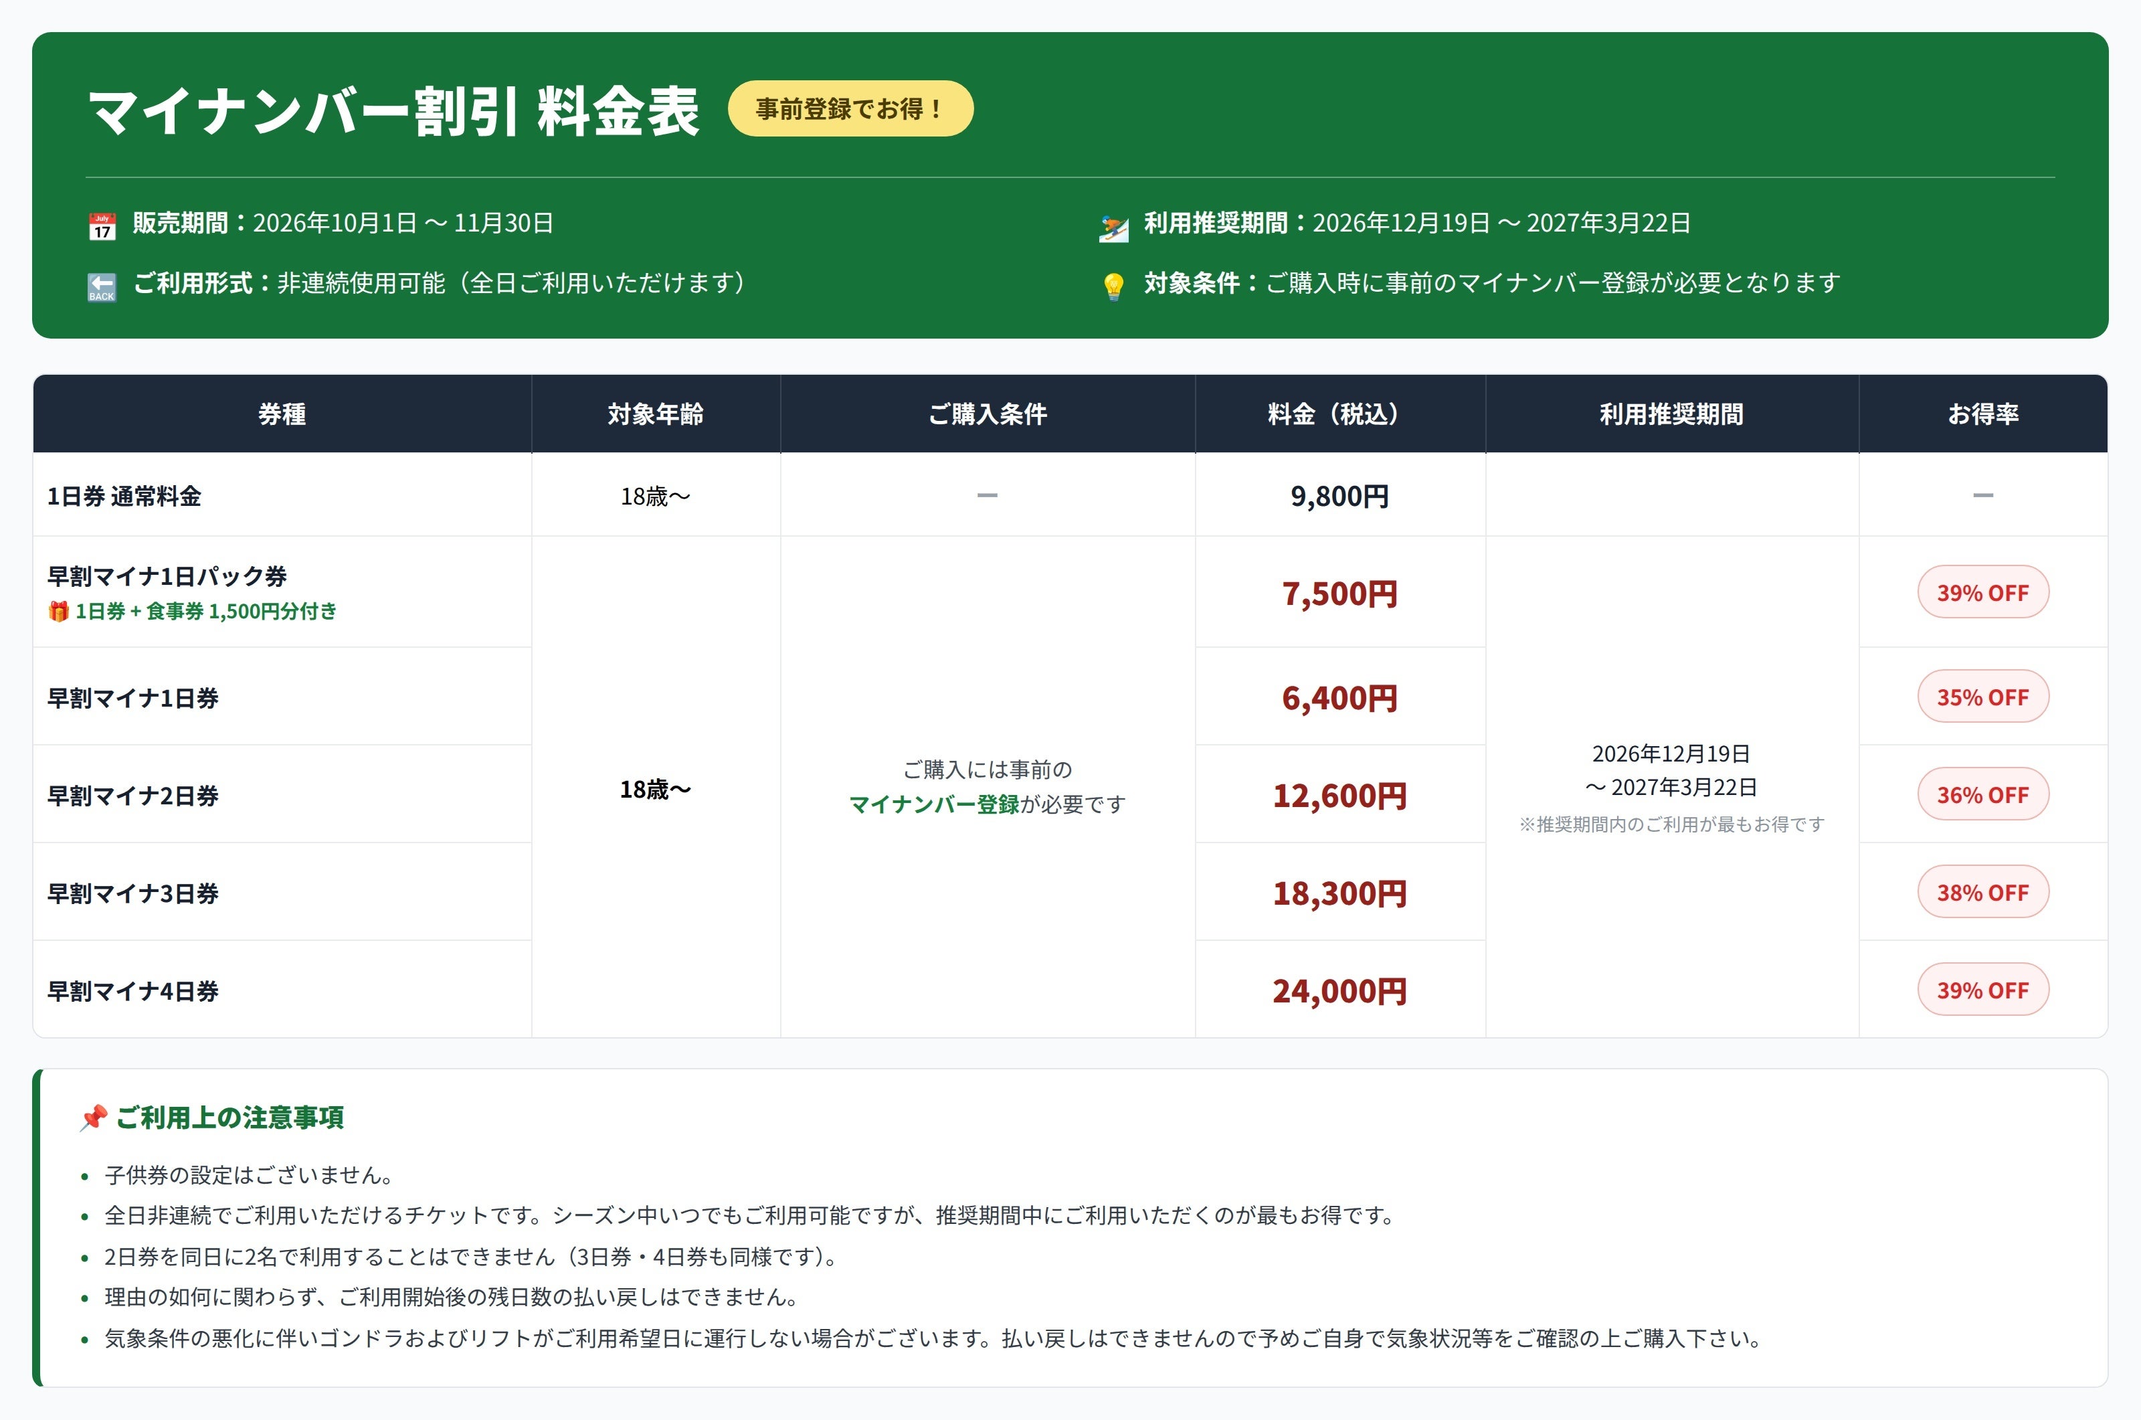The image size is (2141, 1420).
Task: Click the pushpin icon beside ご利用上の注意事項
Action: tap(93, 1118)
